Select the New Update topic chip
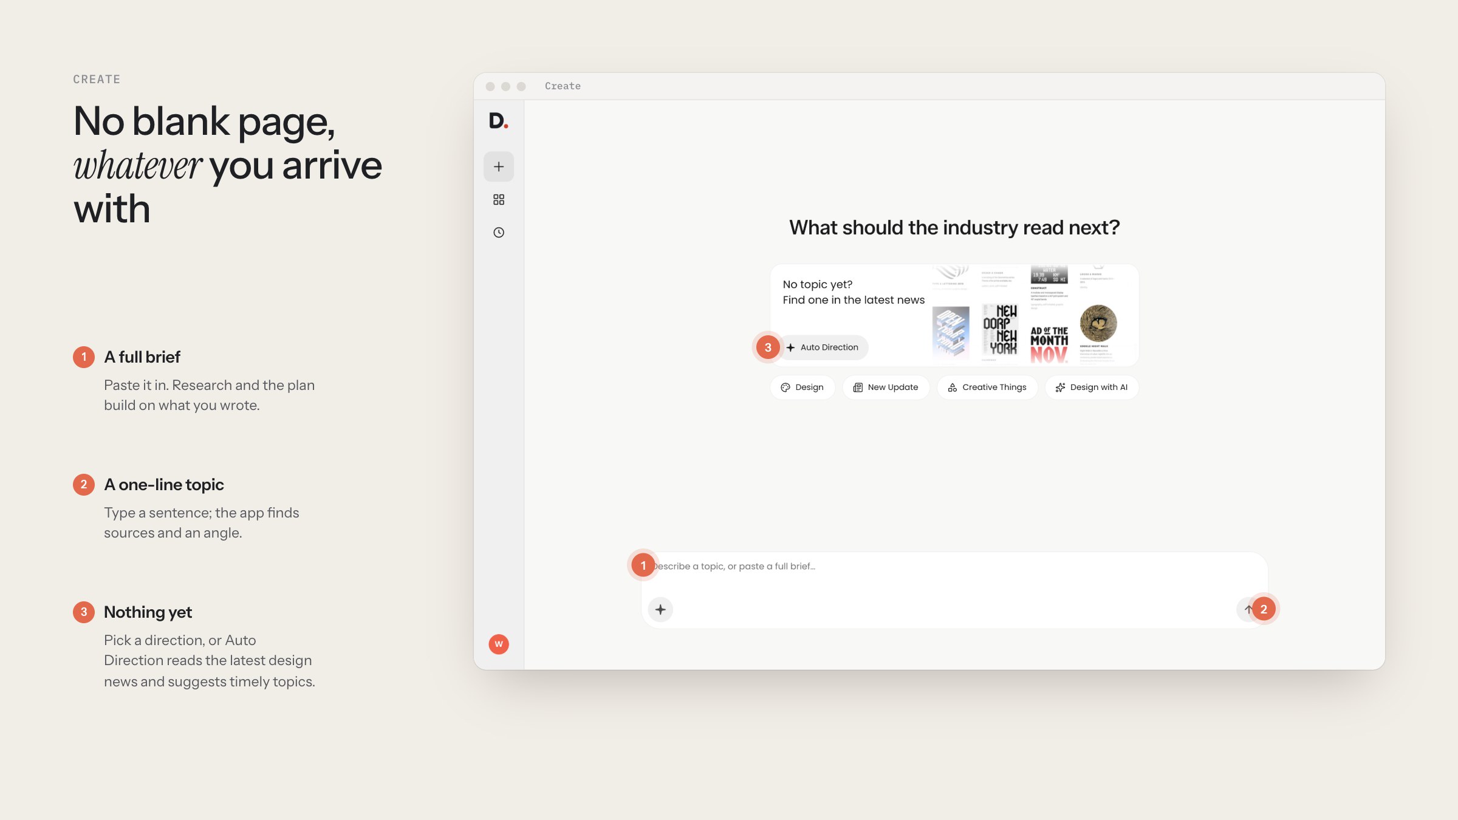The height and width of the screenshot is (820, 1458). coord(886,388)
